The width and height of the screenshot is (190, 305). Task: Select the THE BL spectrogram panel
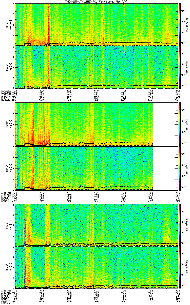96,225
